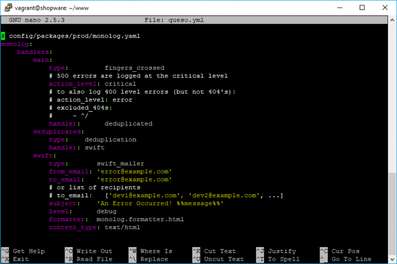397x264 pixels.
Task: Click the PuTTY icon in the title bar
Action: pyautogui.click(x=8, y=8)
